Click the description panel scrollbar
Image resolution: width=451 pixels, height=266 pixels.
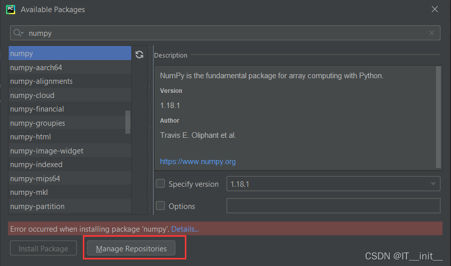[x=438, y=117]
